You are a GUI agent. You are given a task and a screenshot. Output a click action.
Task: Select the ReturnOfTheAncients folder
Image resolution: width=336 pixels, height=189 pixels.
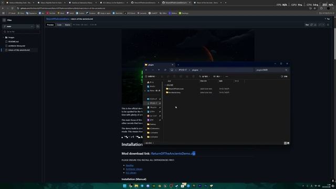(x=175, y=89)
